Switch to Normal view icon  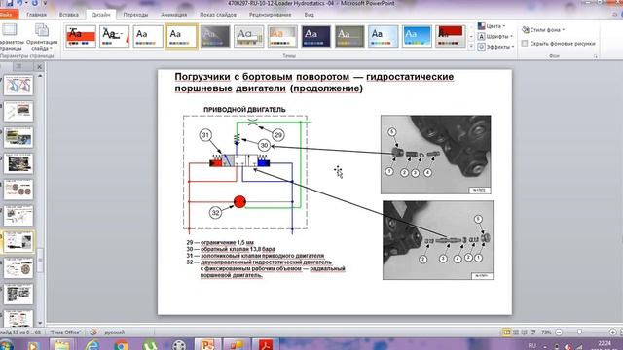506,332
